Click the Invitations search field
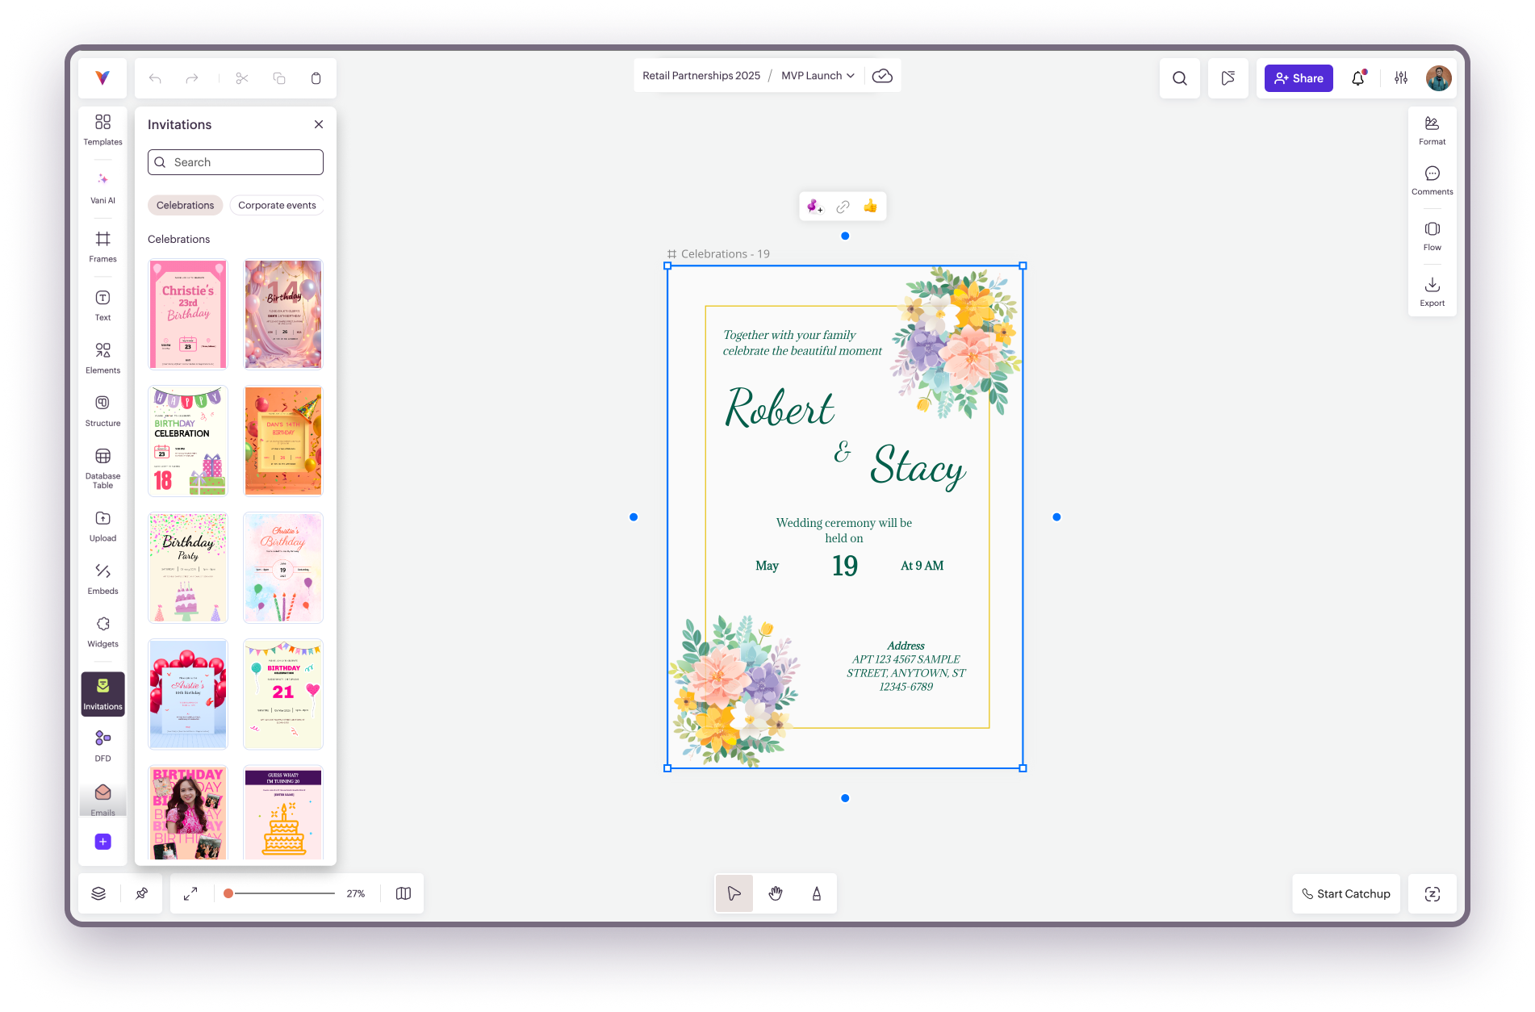 (x=236, y=162)
